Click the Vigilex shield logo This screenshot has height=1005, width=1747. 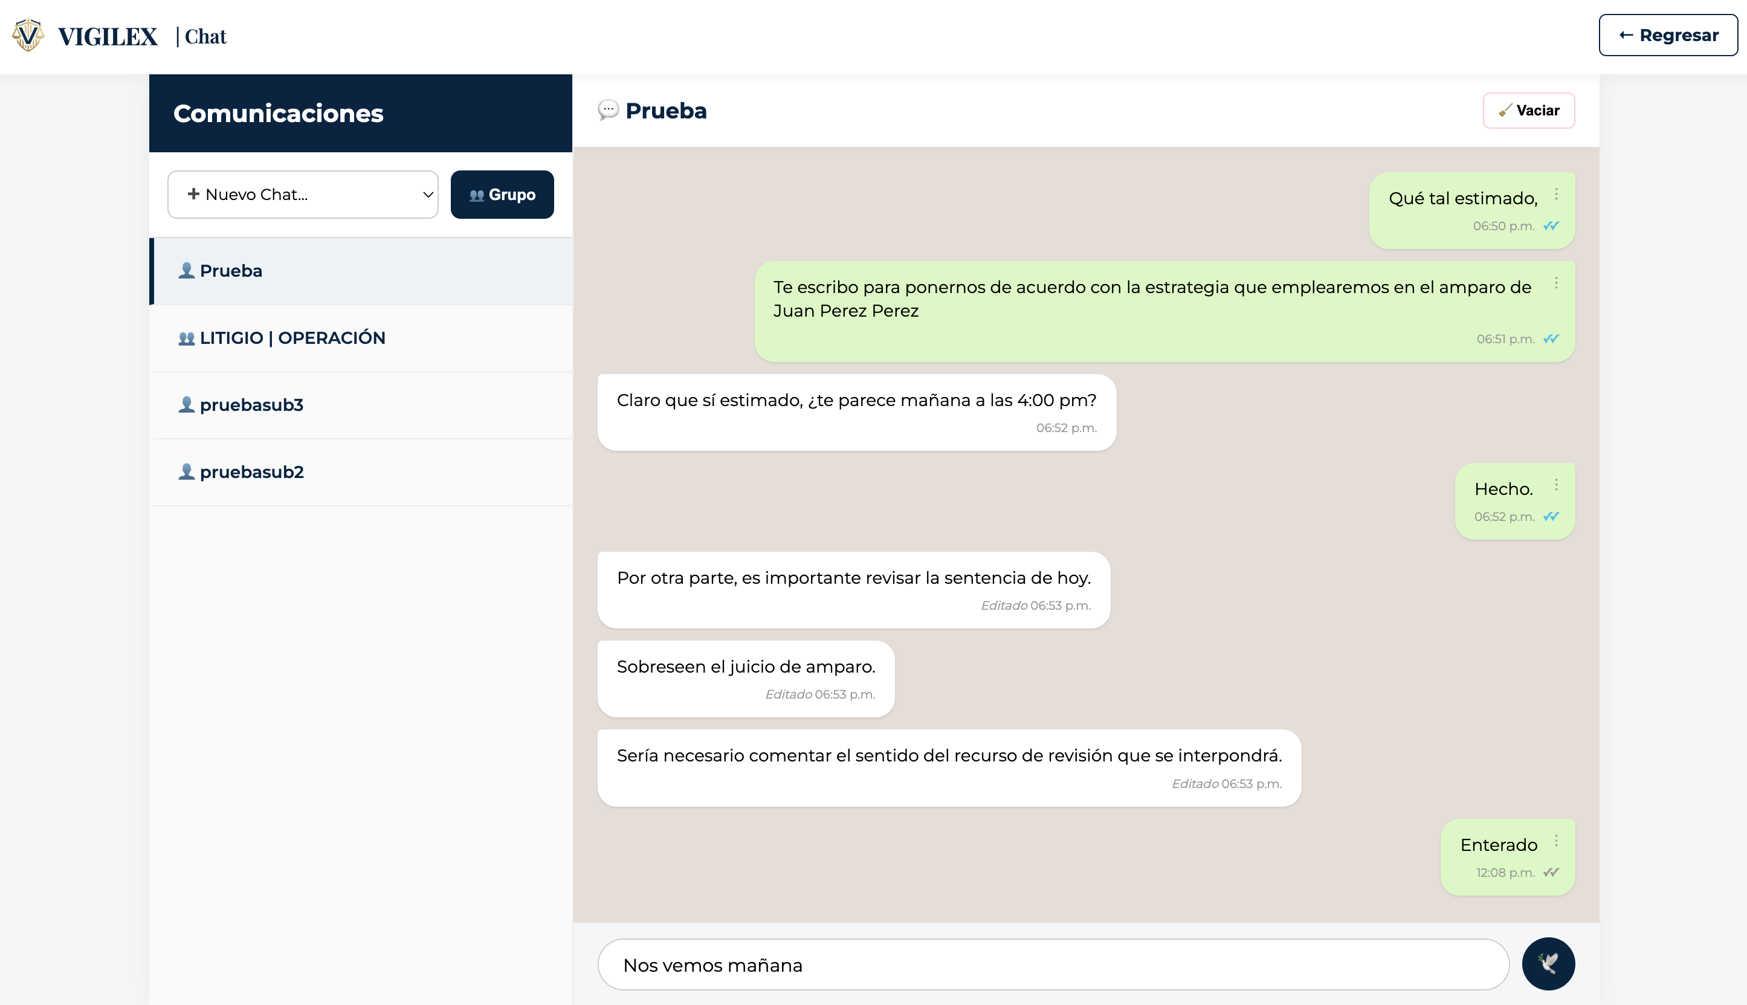pyautogui.click(x=28, y=35)
